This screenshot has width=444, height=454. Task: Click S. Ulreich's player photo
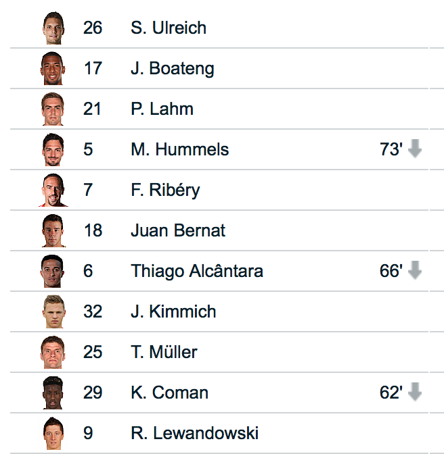tap(52, 28)
